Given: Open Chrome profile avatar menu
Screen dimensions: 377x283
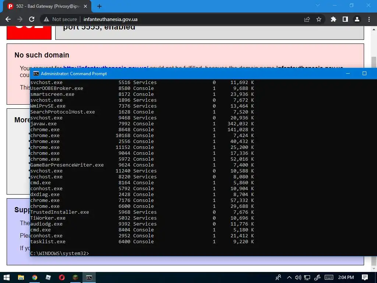Looking at the screenshot, I should [357, 19].
